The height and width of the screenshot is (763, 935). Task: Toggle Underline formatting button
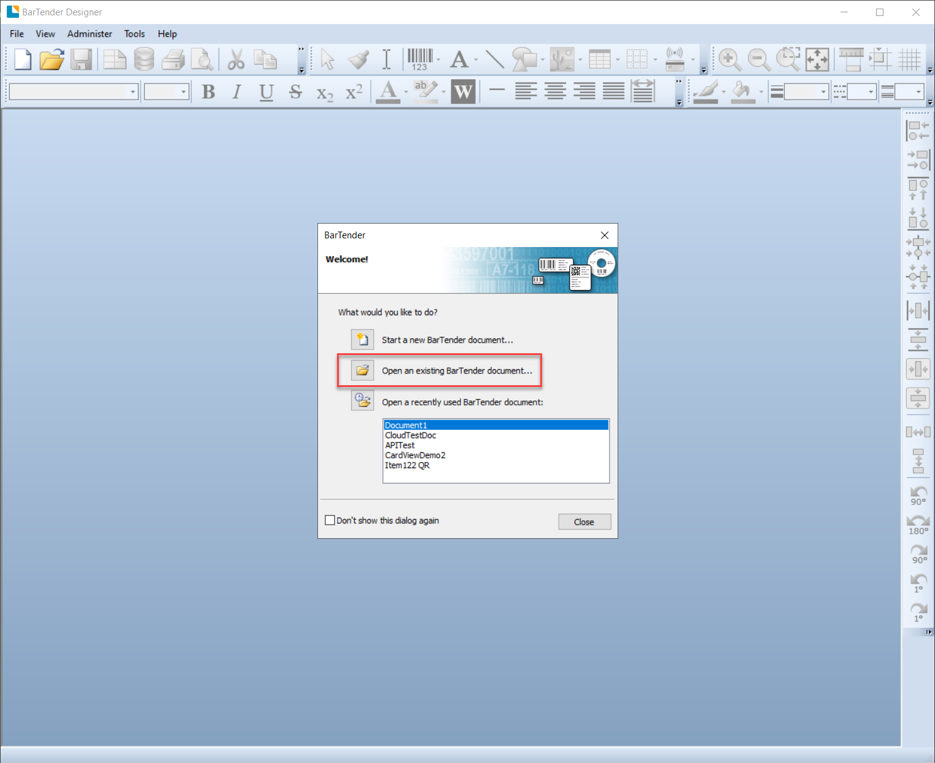(266, 92)
